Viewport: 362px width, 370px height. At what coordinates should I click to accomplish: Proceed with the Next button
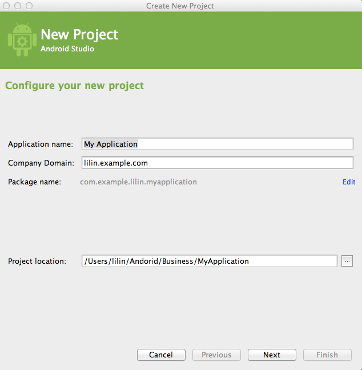coord(272,355)
